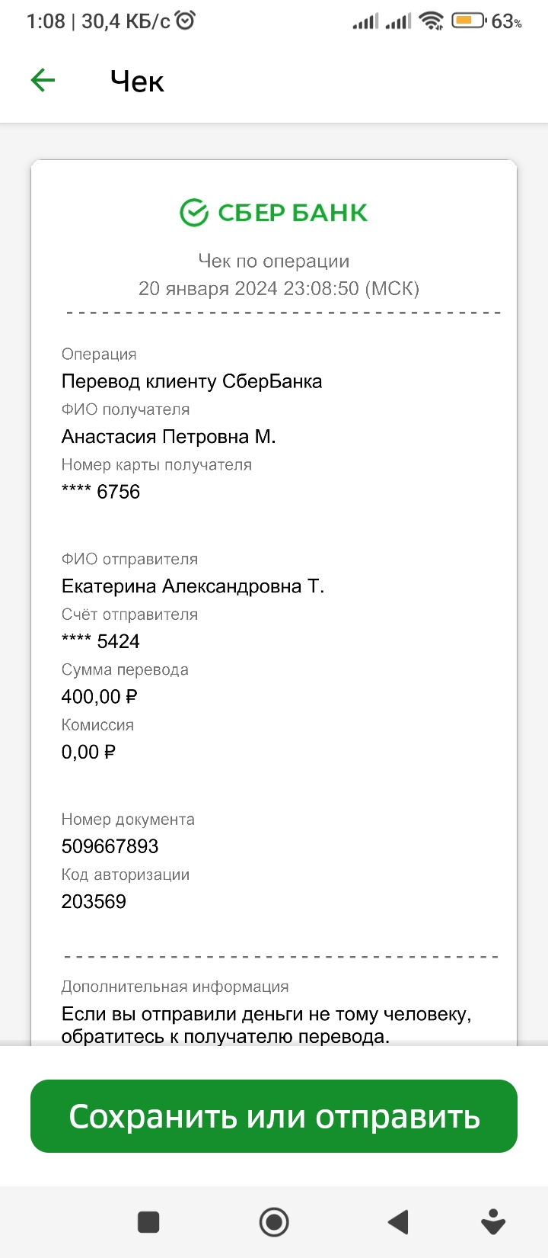Tap the Дополнительная информация text
The image size is (548, 1258).
pos(175,987)
